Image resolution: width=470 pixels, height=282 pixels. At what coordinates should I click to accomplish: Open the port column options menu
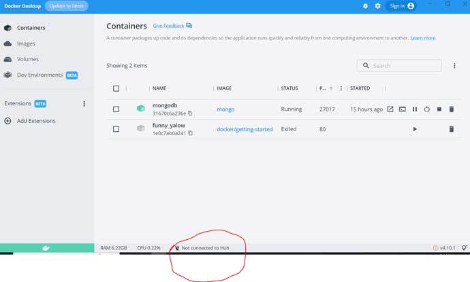tap(341, 88)
